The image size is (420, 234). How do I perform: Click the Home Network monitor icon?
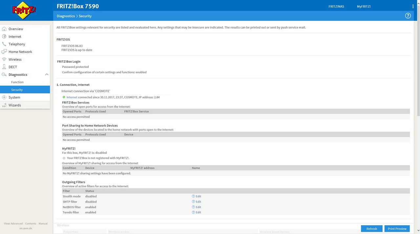pyautogui.click(x=4, y=52)
